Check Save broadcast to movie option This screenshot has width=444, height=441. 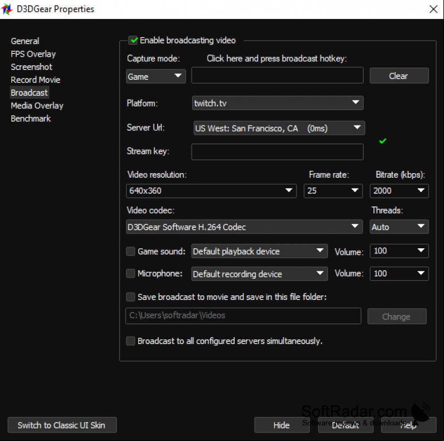click(130, 297)
